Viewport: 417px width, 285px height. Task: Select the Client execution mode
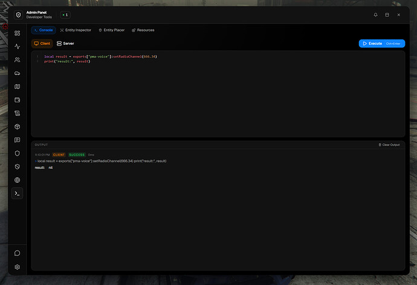(42, 44)
